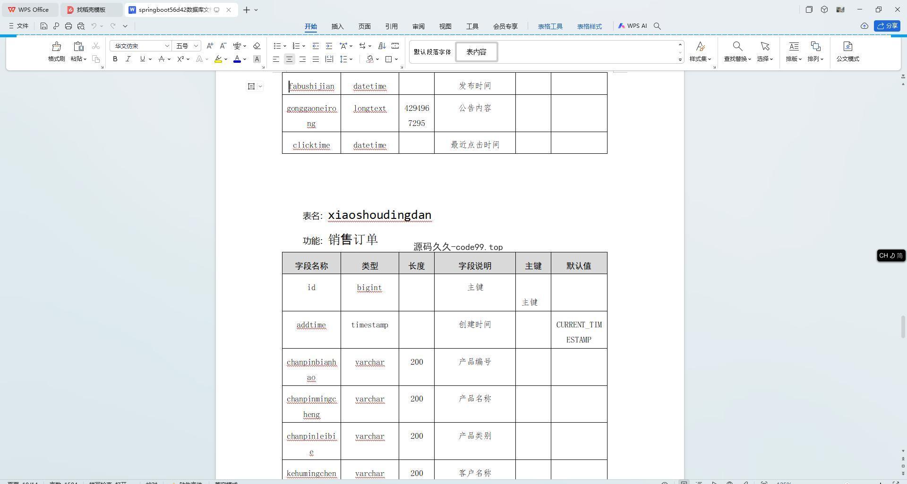907x484 pixels.
Task: Click the Print icon in quick toolbar
Action: [68, 26]
